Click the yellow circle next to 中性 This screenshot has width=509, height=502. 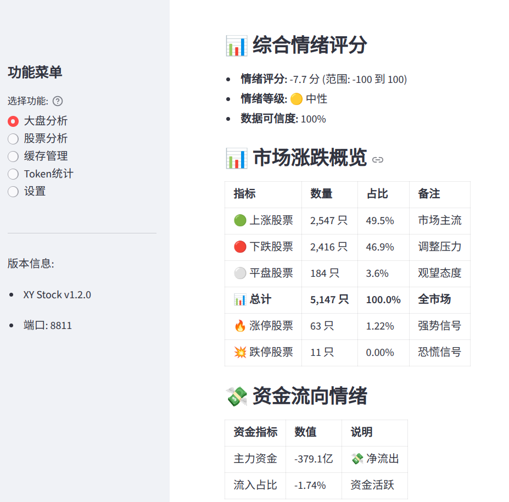[x=297, y=99]
